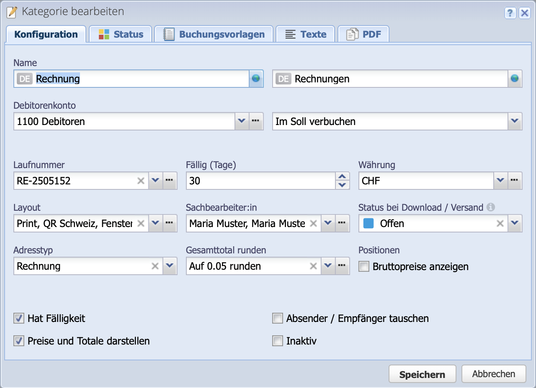The width and height of the screenshot is (536, 388).
Task: Click Speichern to save the category
Action: [x=422, y=373]
